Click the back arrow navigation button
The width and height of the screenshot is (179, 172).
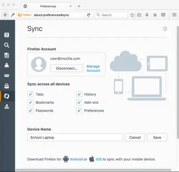pos(5,15)
